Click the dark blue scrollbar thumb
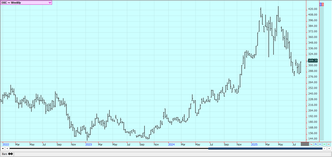332x157 pixels. (265, 149)
